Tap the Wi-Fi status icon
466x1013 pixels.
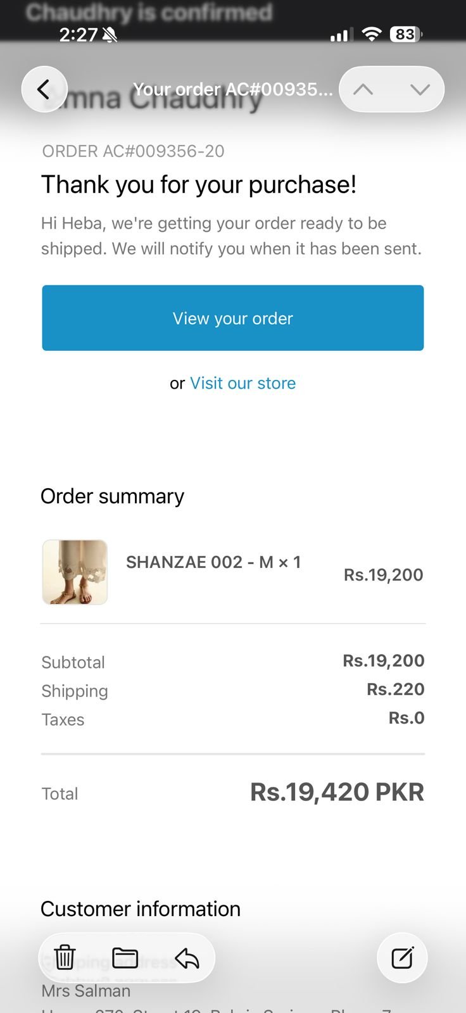[372, 34]
